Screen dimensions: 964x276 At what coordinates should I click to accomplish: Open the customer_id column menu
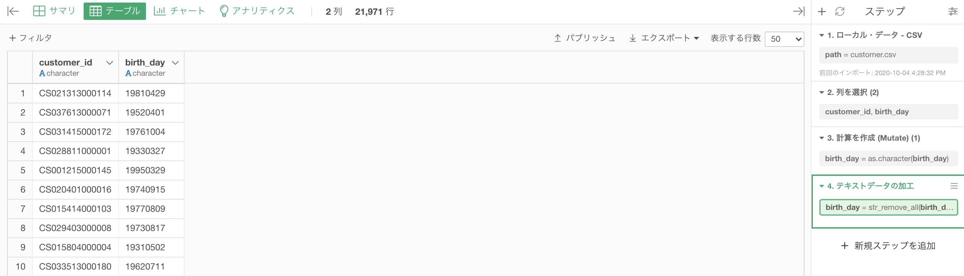tap(109, 63)
